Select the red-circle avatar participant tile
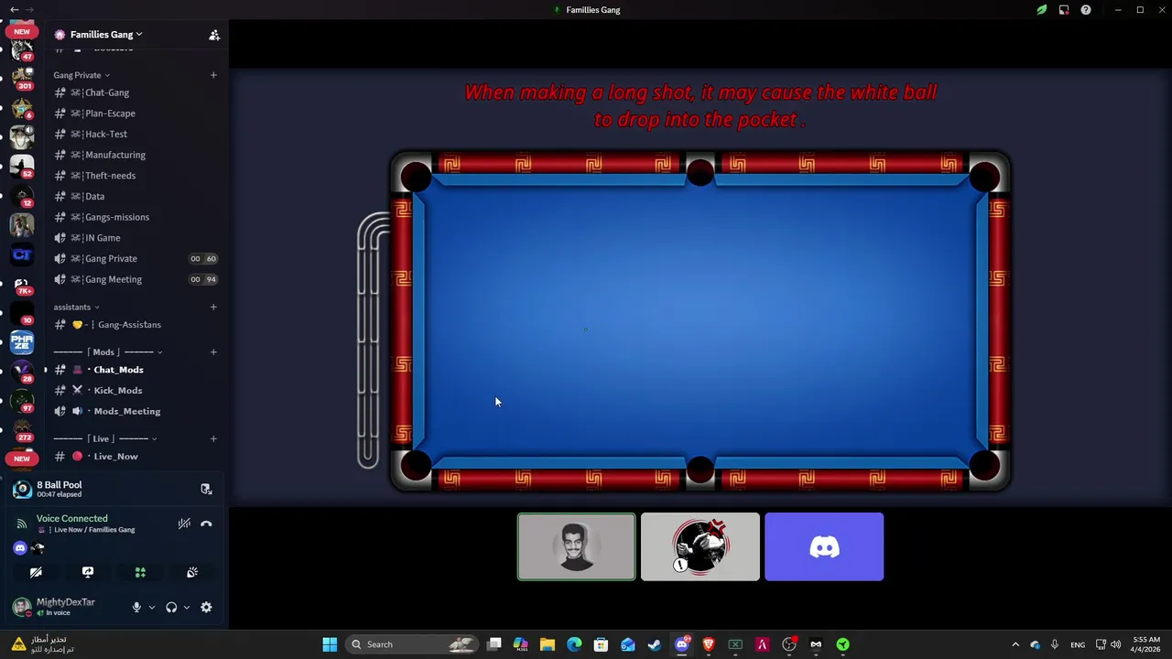 (700, 546)
